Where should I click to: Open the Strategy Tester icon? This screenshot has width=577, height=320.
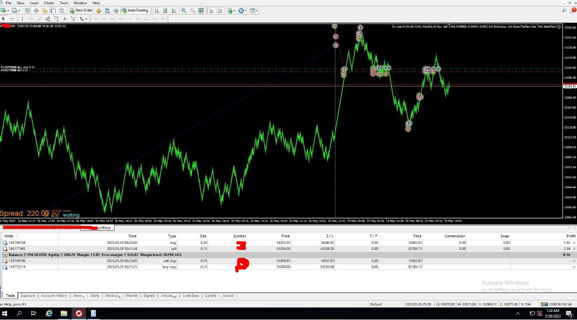pos(61,11)
